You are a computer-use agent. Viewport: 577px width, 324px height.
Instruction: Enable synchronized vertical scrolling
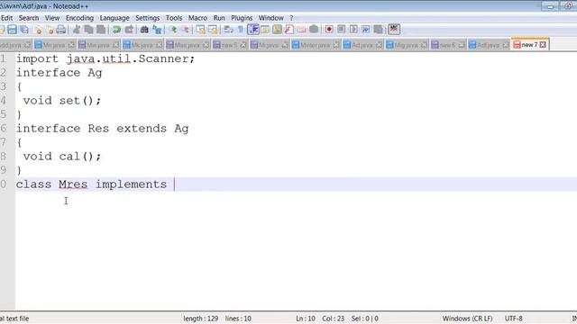click(x=200, y=30)
